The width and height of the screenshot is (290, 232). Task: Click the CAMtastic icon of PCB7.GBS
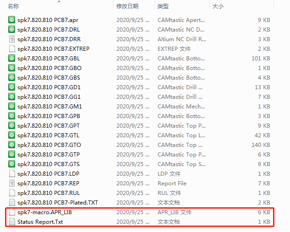tap(11, 77)
